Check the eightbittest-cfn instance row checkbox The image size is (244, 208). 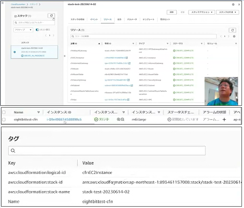click(4, 119)
